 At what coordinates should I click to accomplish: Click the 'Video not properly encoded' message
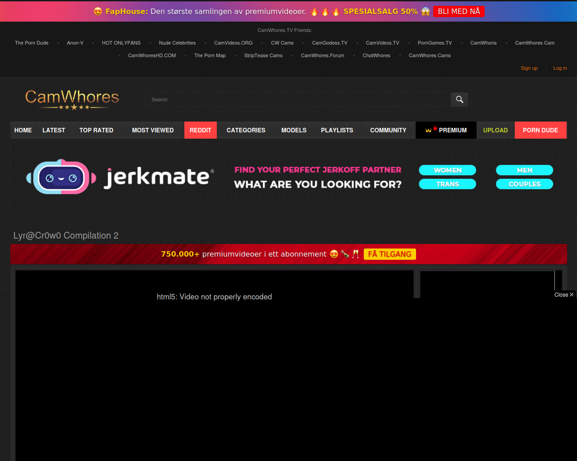coord(214,297)
